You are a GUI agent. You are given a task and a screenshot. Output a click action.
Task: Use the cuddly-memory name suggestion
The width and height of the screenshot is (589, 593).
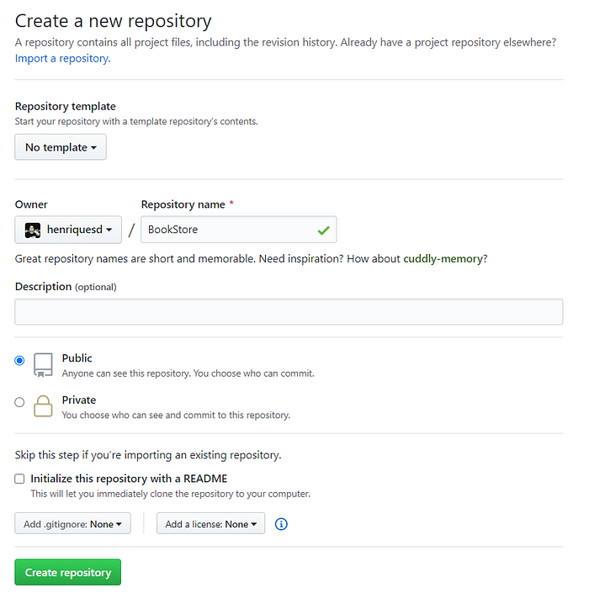[x=443, y=259]
